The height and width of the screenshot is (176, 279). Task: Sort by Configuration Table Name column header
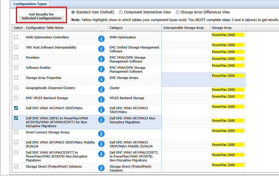[x=45, y=28]
